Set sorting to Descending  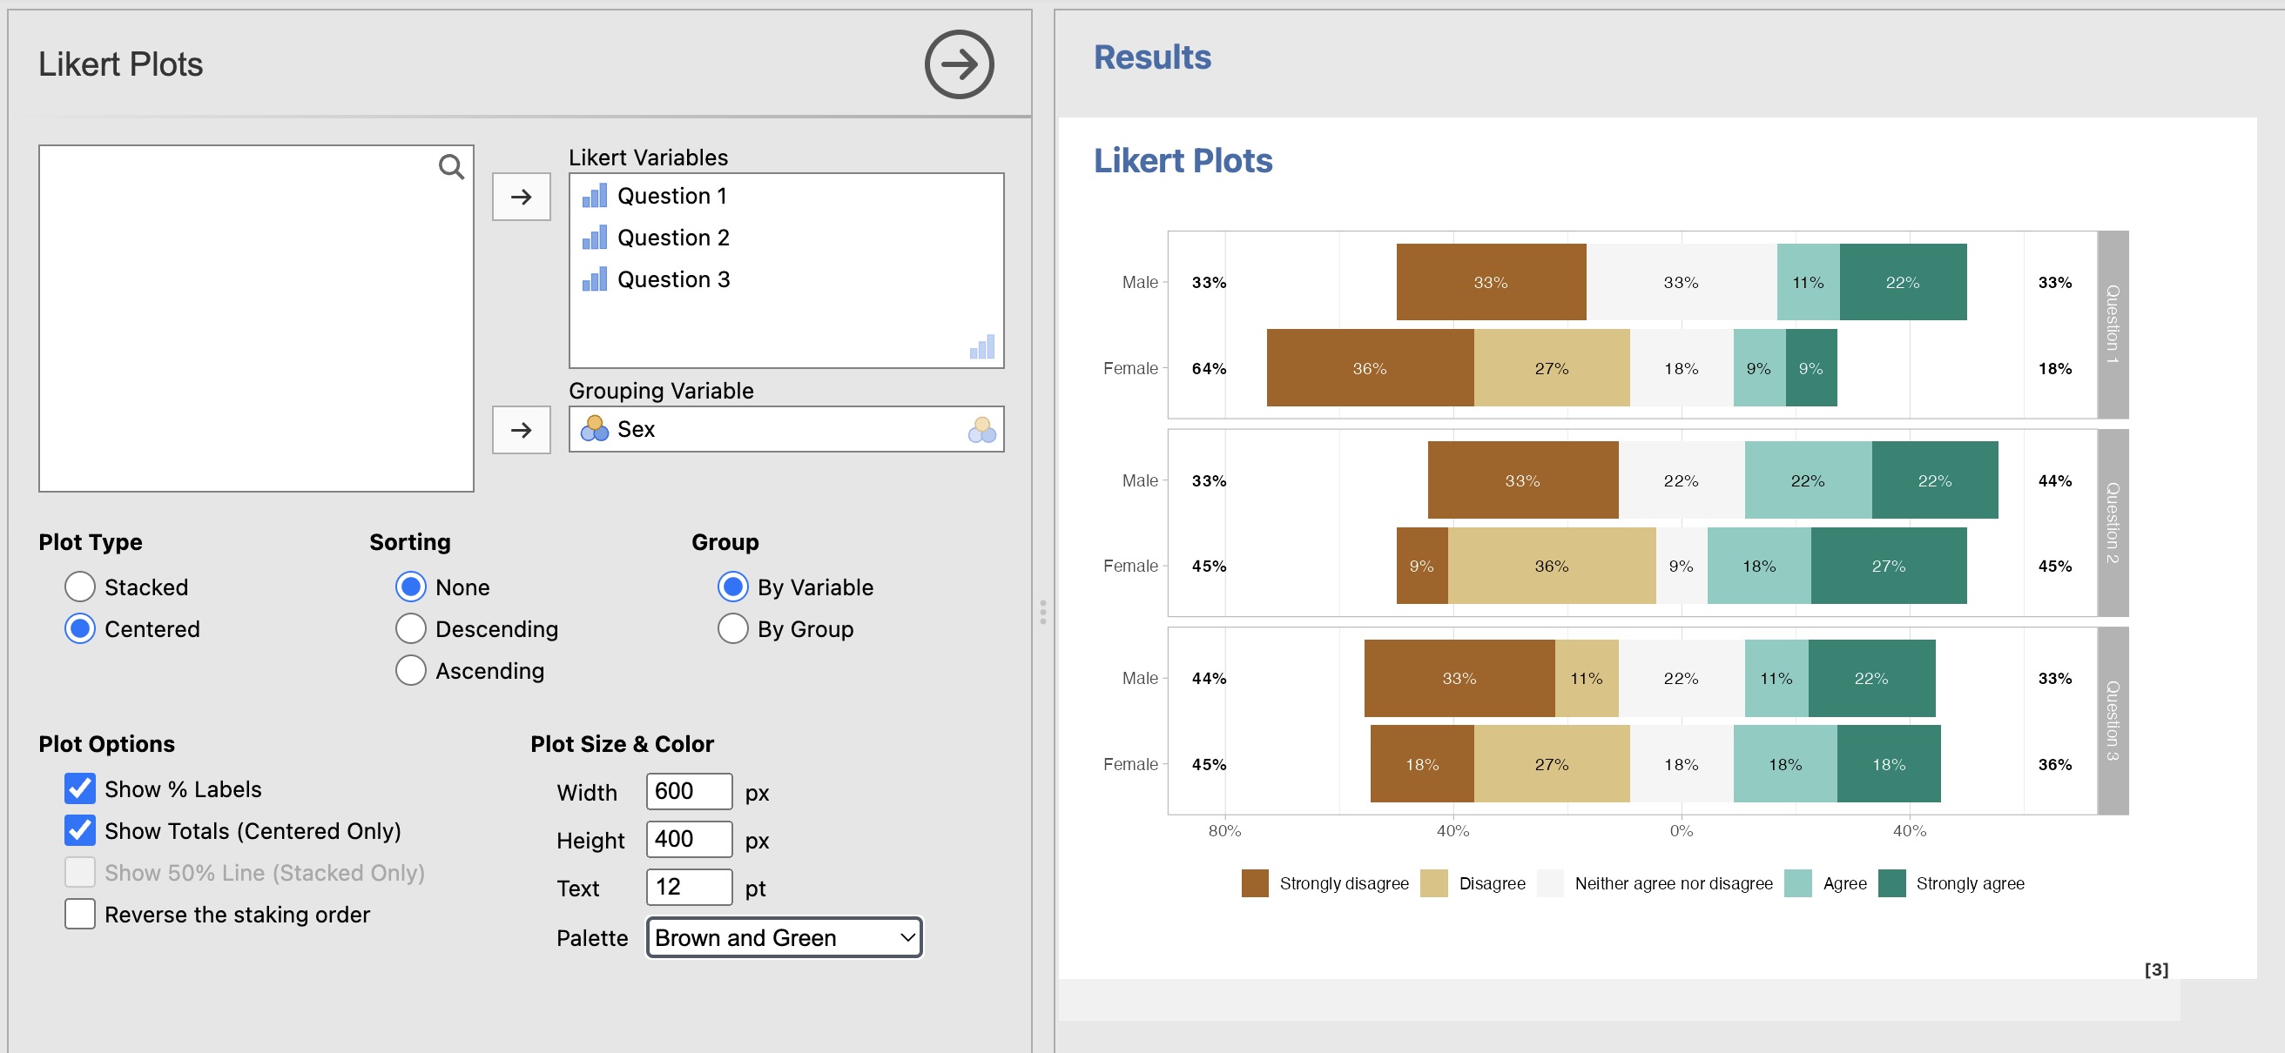[x=411, y=628]
